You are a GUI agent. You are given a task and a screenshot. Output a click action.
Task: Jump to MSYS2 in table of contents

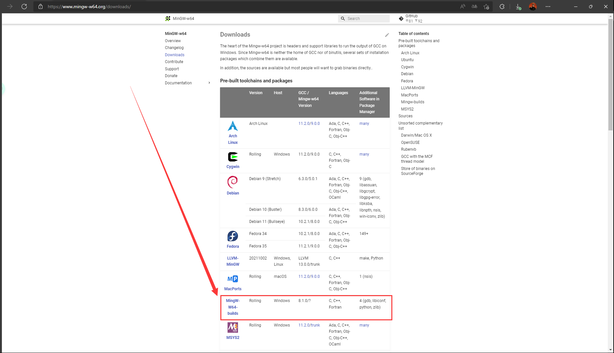407,109
